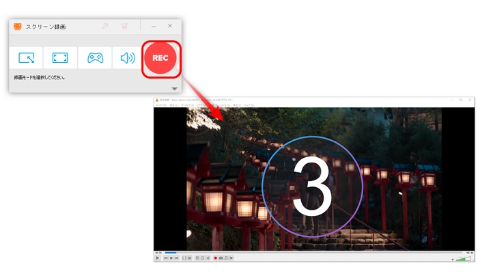The width and height of the screenshot is (478, 278).
Task: Stop playback in VLC
Action: 171,258
